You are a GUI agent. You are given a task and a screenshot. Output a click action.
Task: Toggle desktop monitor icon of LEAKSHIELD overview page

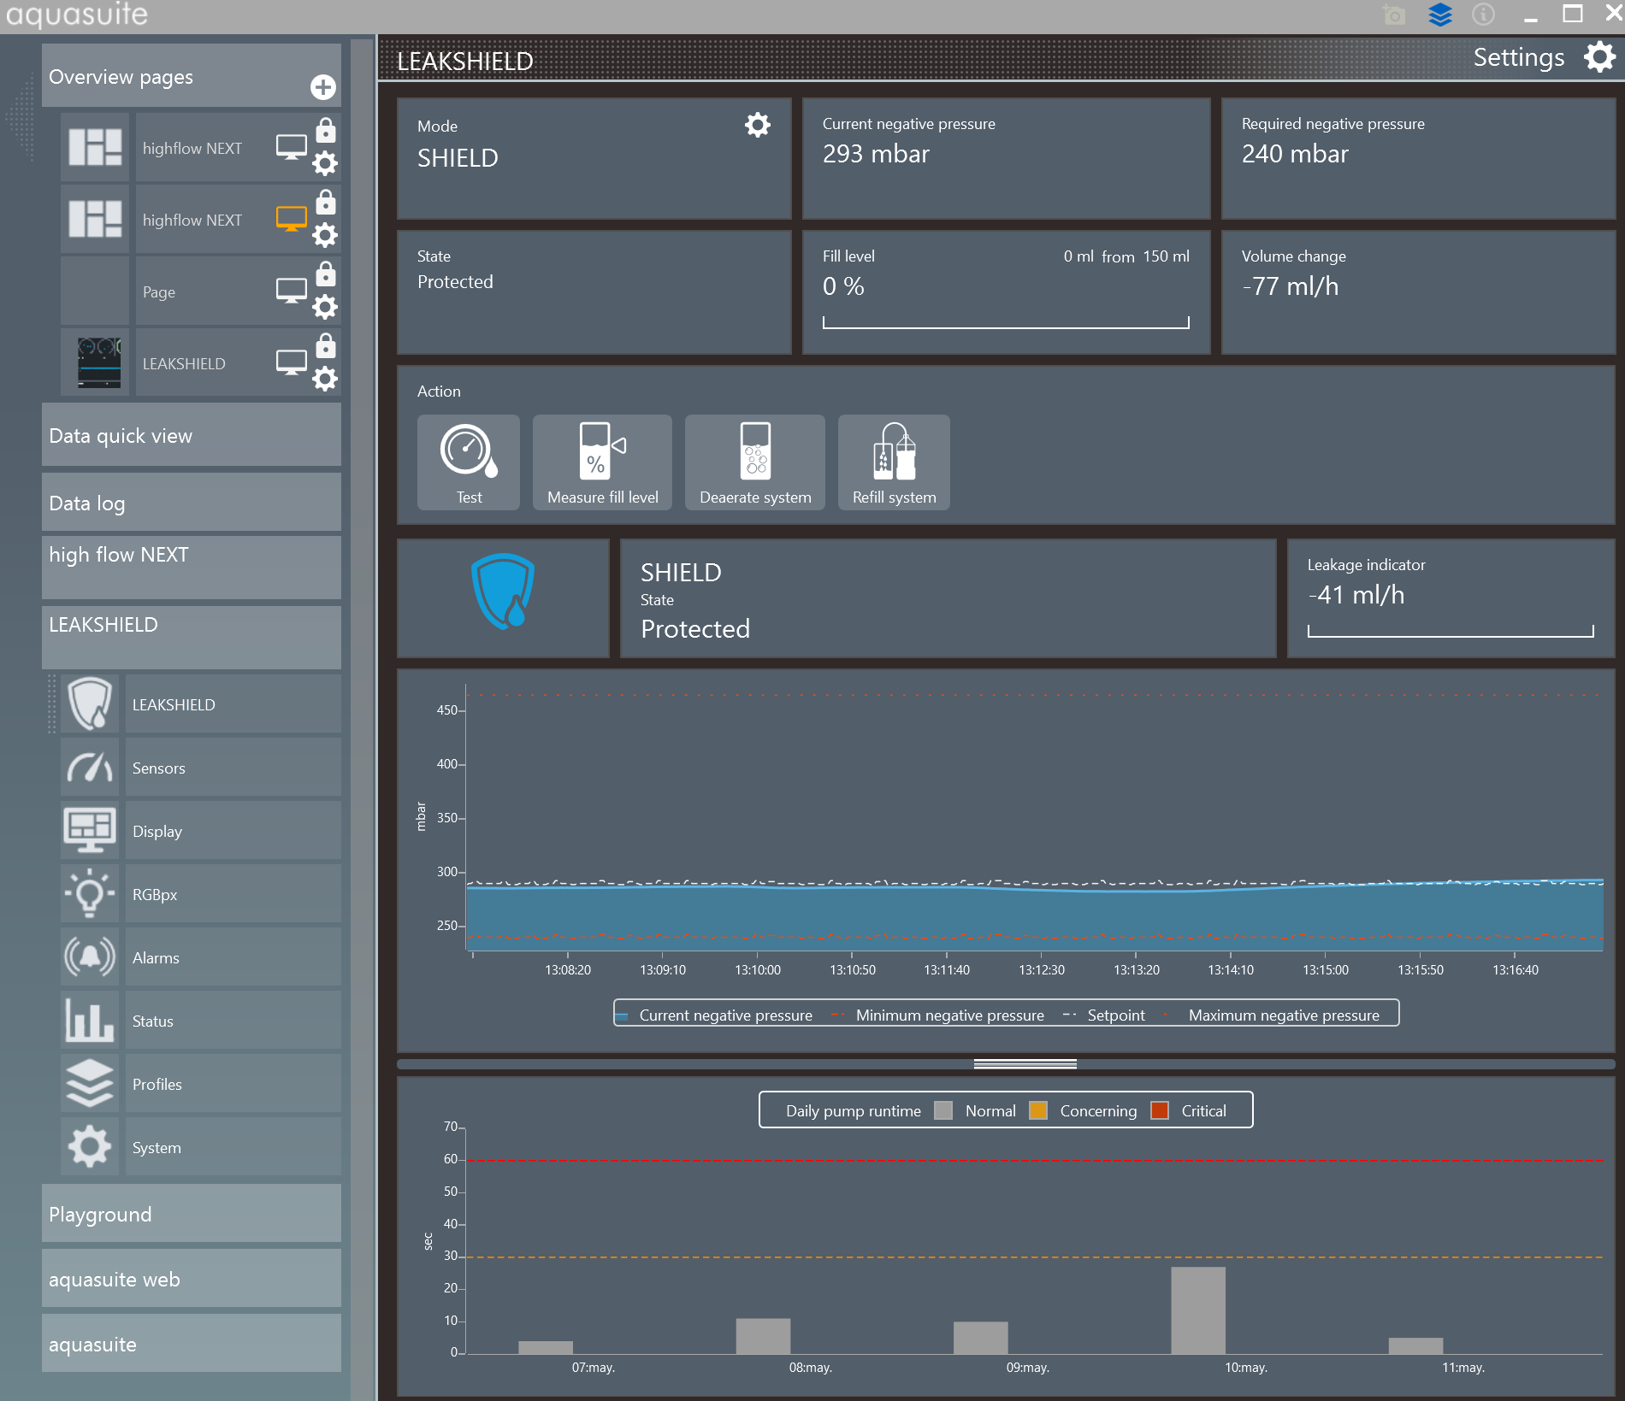[x=292, y=362]
